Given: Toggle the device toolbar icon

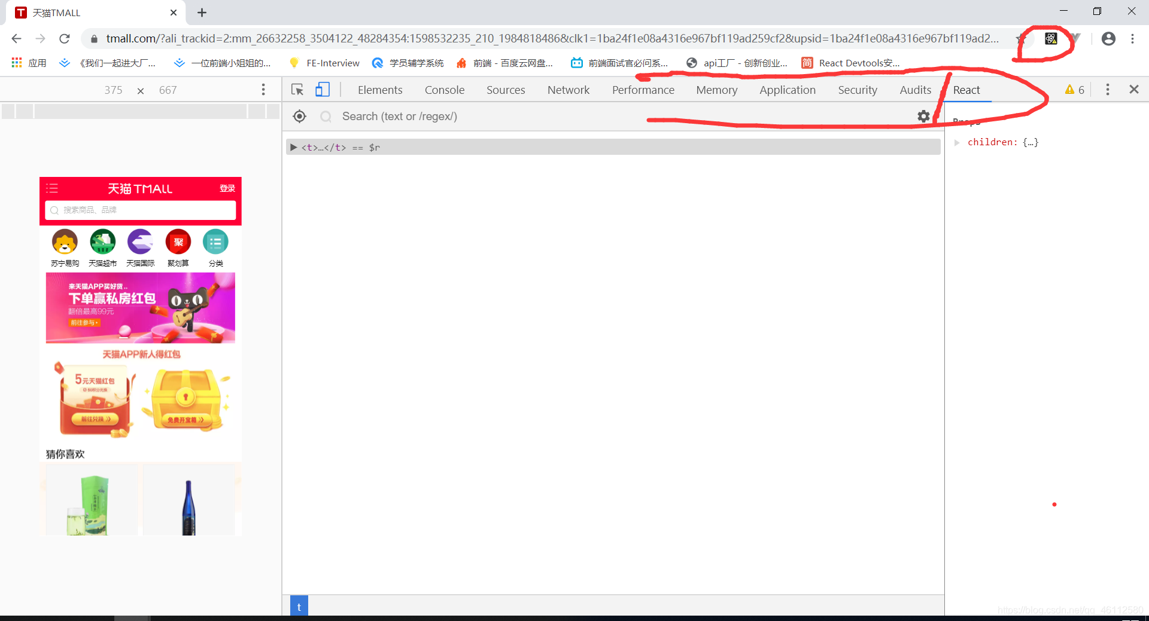Looking at the screenshot, I should click(x=323, y=90).
